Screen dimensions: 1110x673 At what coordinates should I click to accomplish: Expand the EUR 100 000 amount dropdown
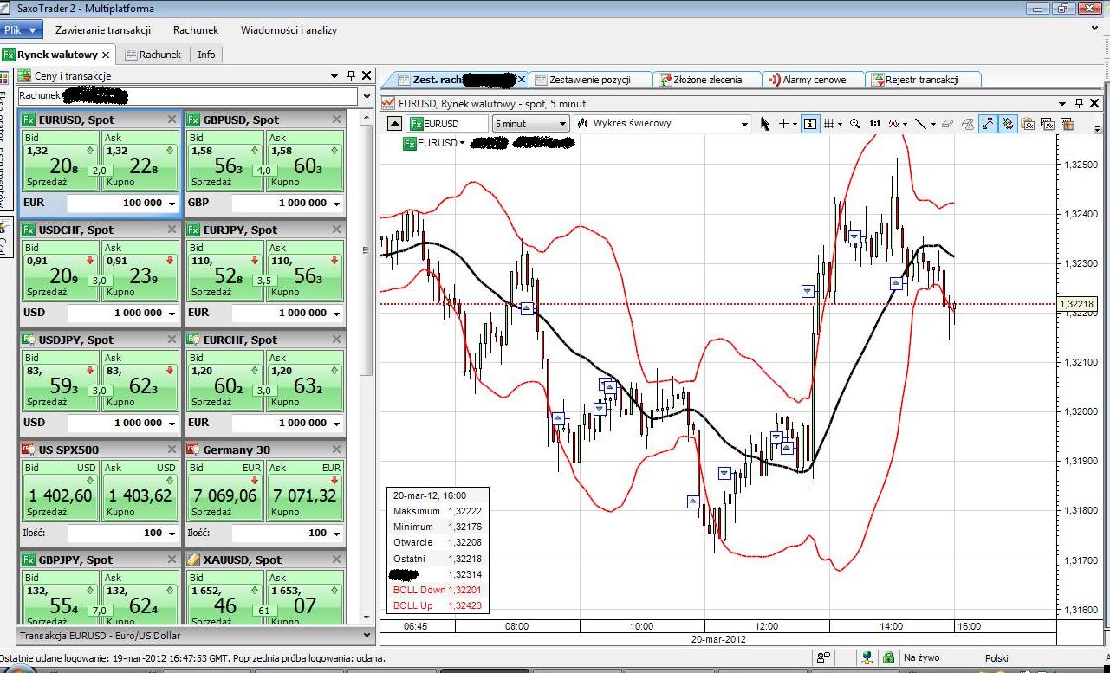pyautogui.click(x=172, y=204)
